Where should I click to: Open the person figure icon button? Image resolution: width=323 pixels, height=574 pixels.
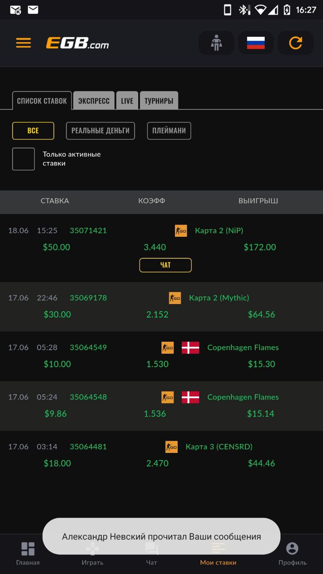click(x=216, y=43)
